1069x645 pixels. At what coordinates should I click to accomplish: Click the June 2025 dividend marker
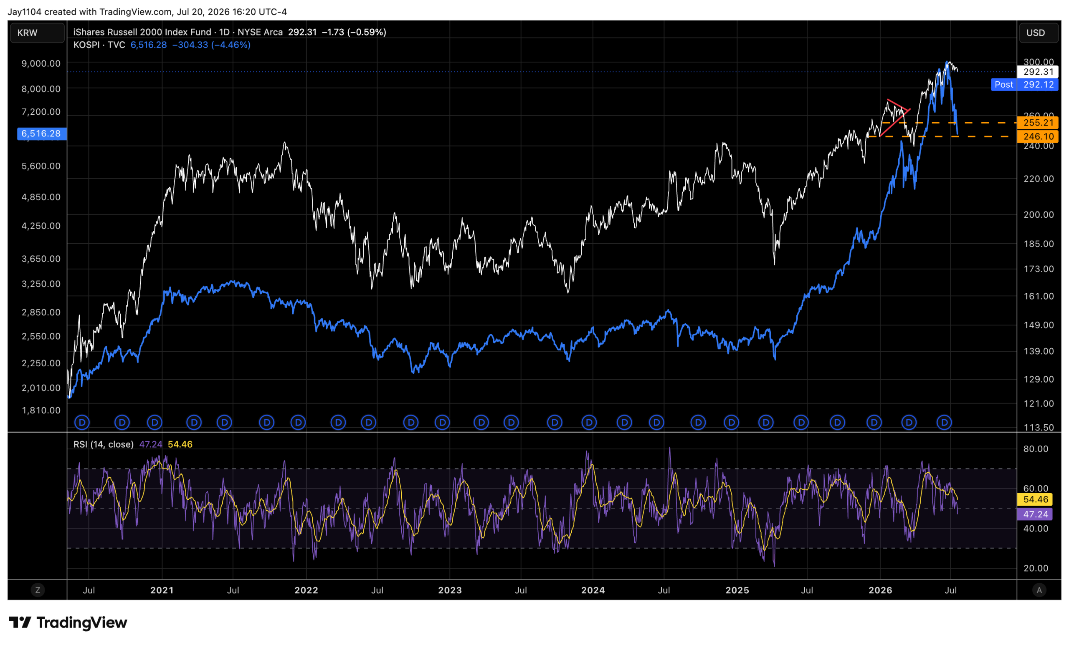pos(801,422)
